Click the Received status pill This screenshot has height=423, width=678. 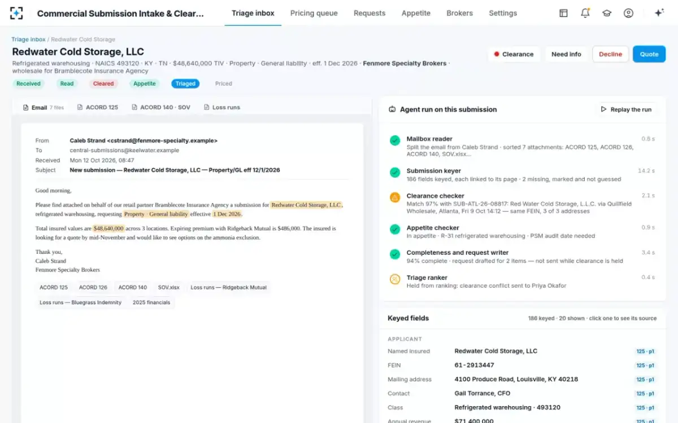click(28, 83)
